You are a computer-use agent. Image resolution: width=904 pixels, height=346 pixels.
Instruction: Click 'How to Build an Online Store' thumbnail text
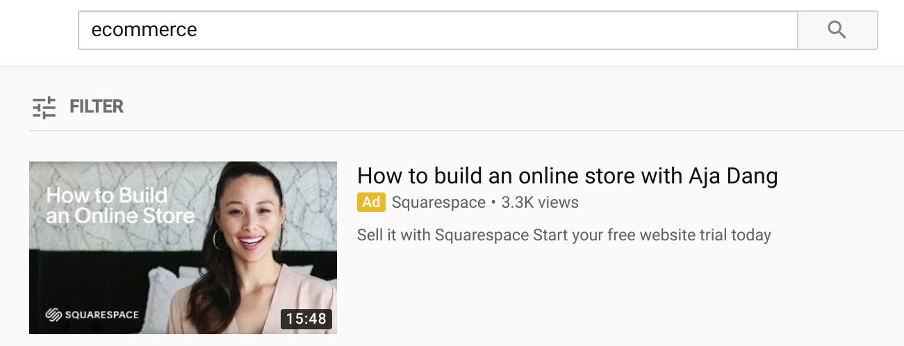(x=120, y=205)
